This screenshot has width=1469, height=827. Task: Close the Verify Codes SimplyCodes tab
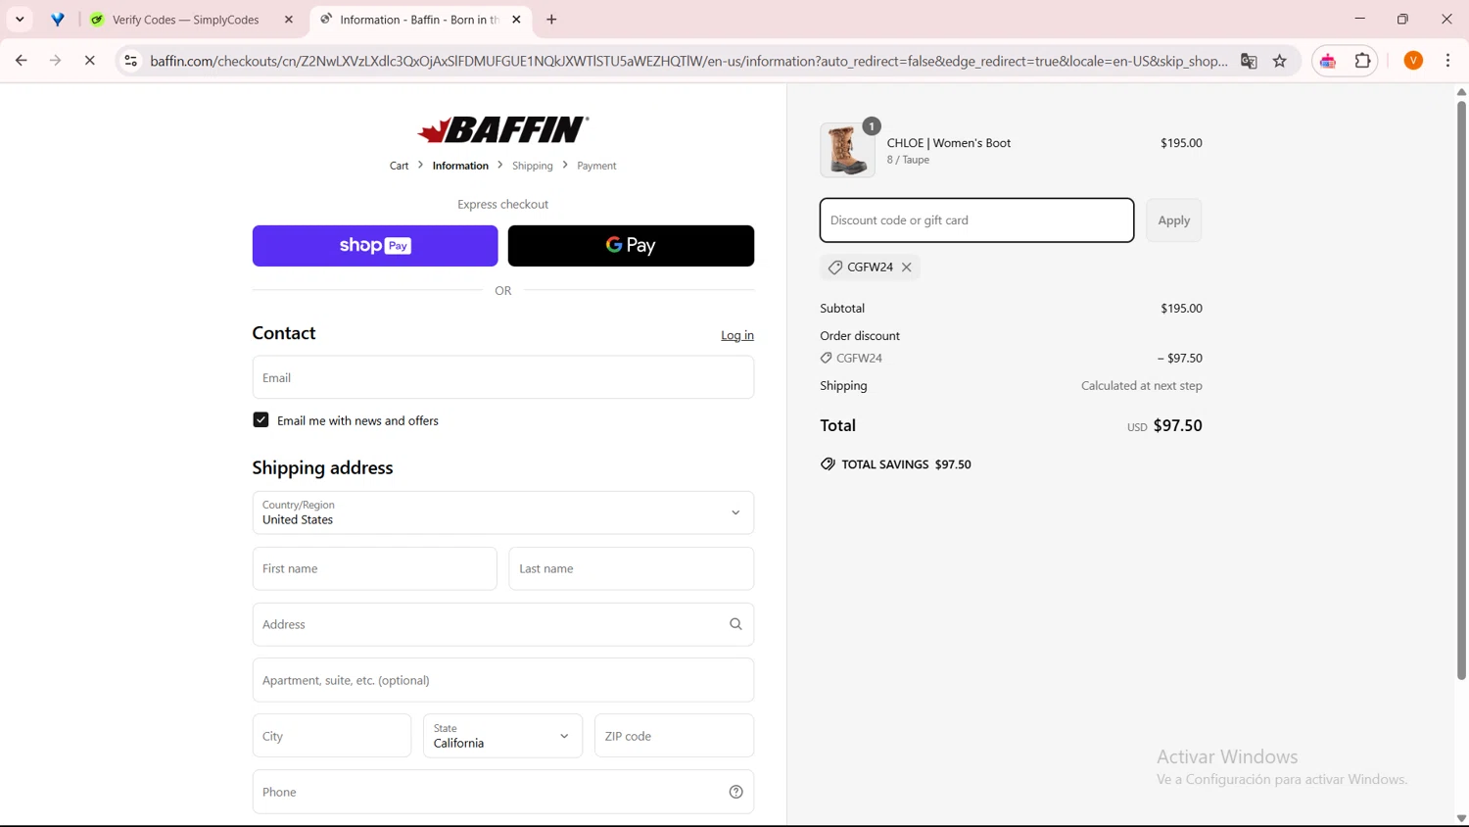(x=289, y=20)
